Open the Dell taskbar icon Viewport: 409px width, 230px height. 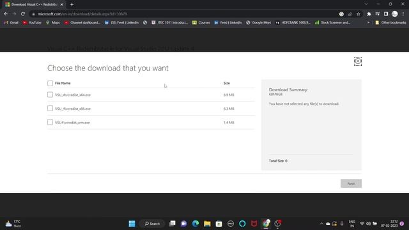point(231,224)
